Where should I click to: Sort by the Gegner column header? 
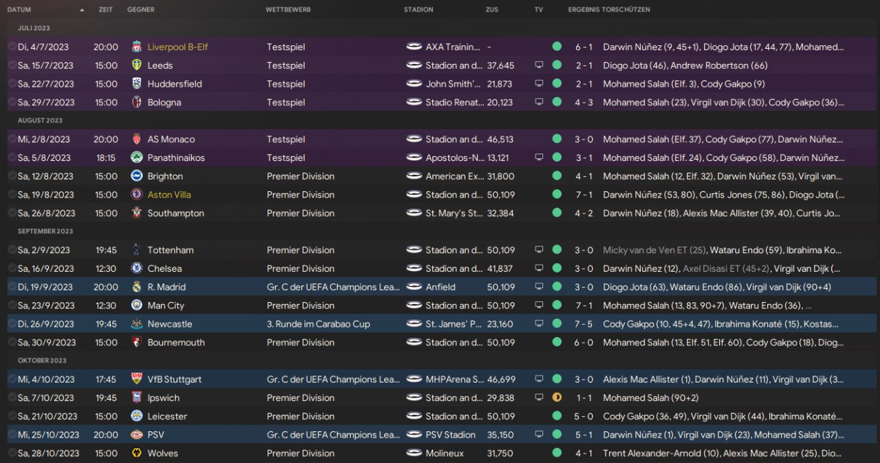[x=141, y=10]
